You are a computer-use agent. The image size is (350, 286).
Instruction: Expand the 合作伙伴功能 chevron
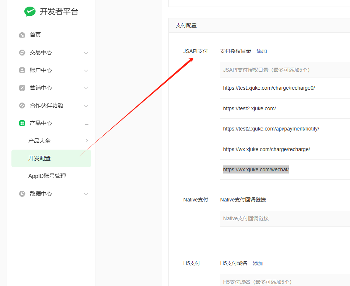tap(86, 106)
